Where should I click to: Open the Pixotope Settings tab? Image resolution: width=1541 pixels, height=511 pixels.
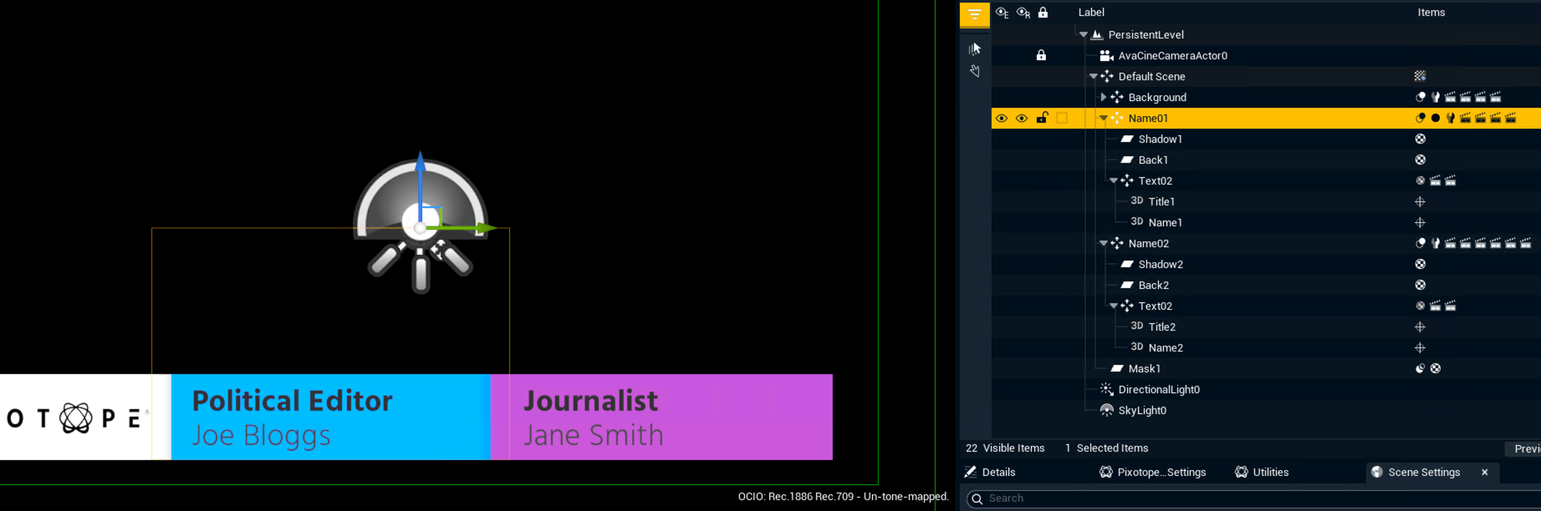click(x=1152, y=472)
